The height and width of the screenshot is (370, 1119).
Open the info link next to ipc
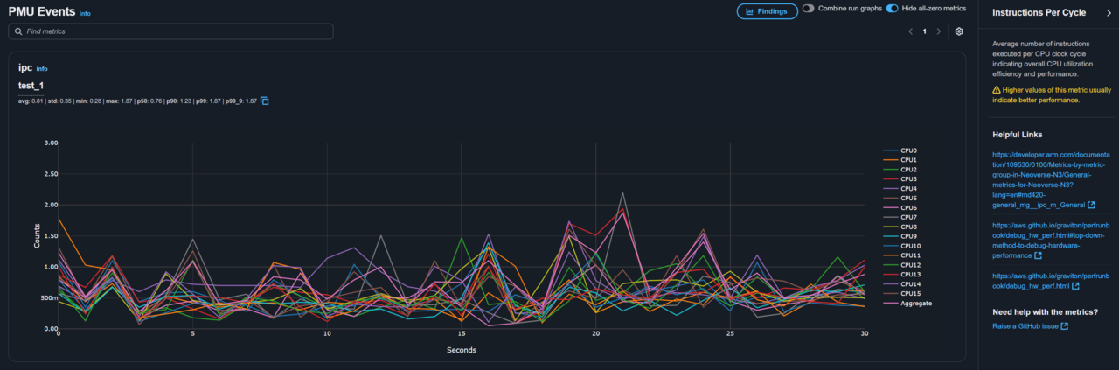[x=42, y=68]
